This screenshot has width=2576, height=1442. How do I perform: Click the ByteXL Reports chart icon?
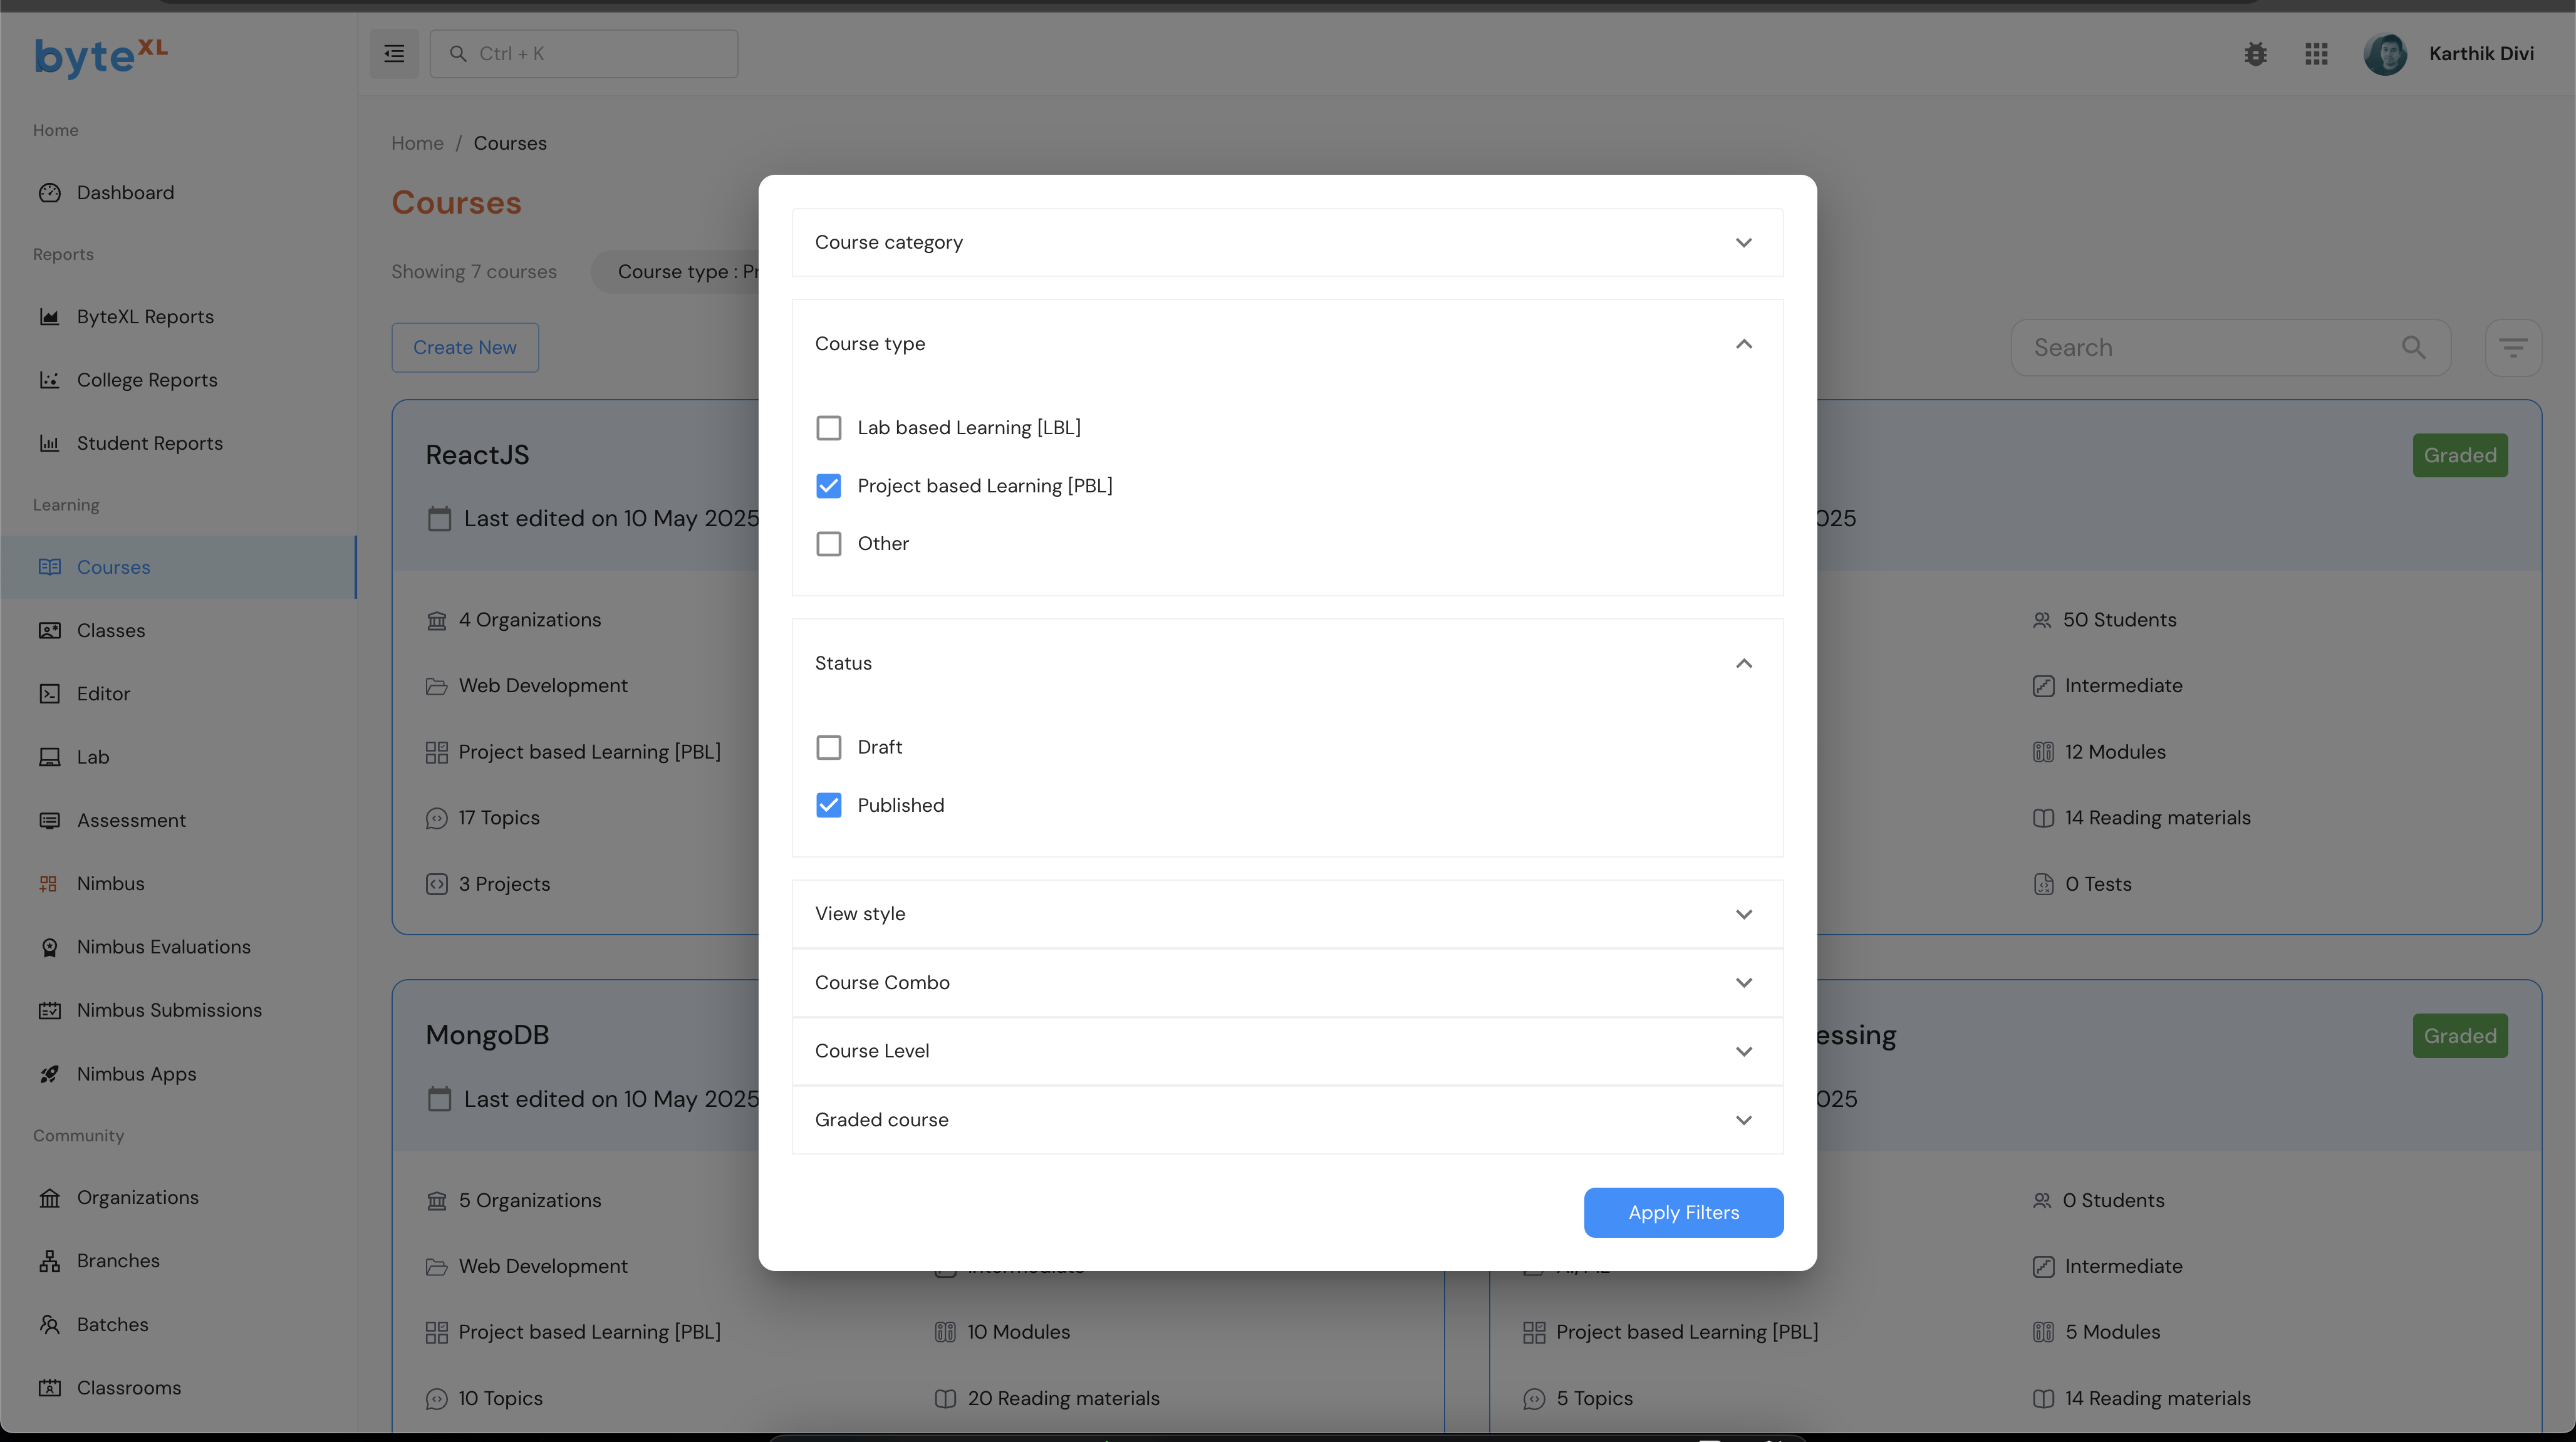pyautogui.click(x=49, y=317)
